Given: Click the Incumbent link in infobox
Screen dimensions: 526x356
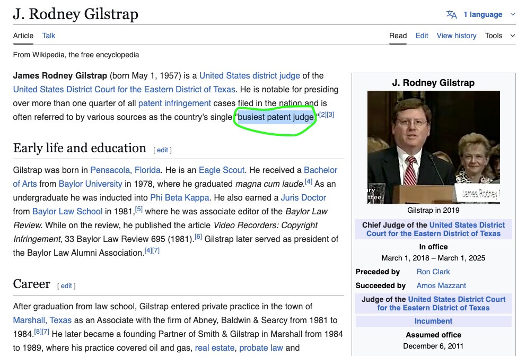Looking at the screenshot, I should 433,321.
